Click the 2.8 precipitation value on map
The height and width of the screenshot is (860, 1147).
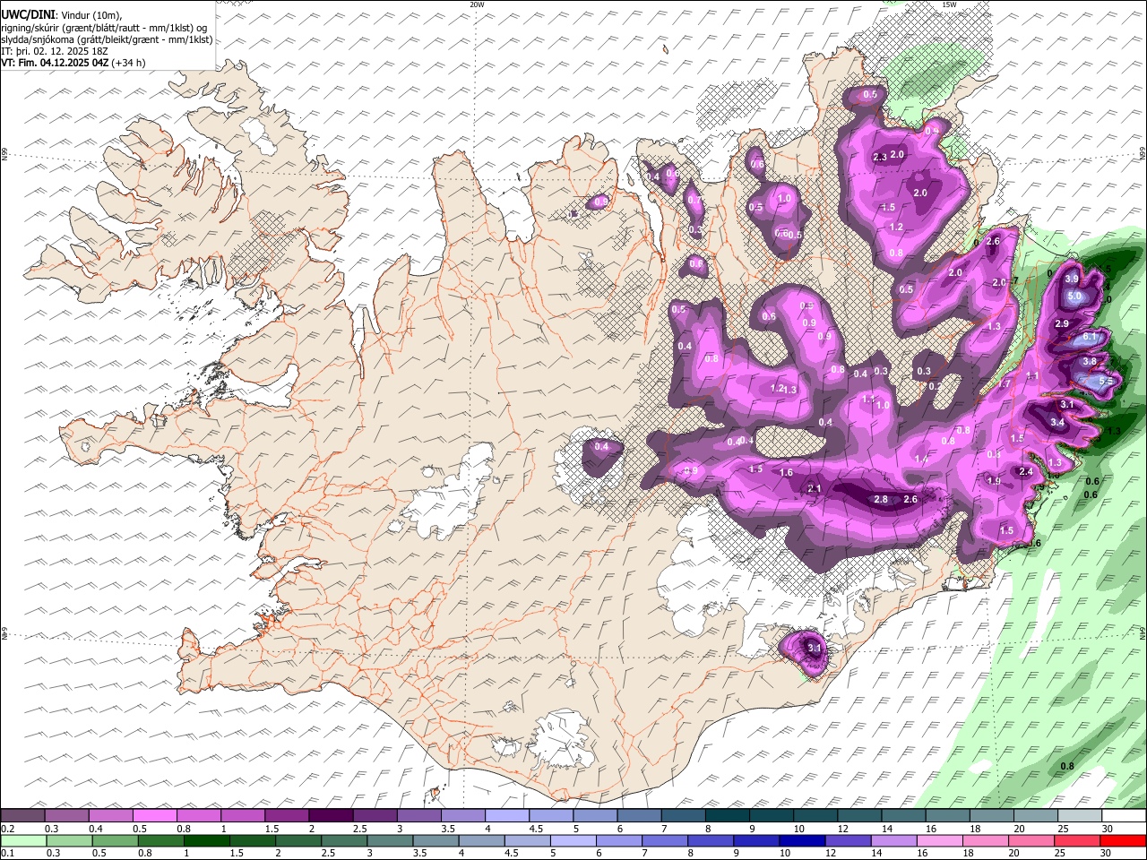881,500
